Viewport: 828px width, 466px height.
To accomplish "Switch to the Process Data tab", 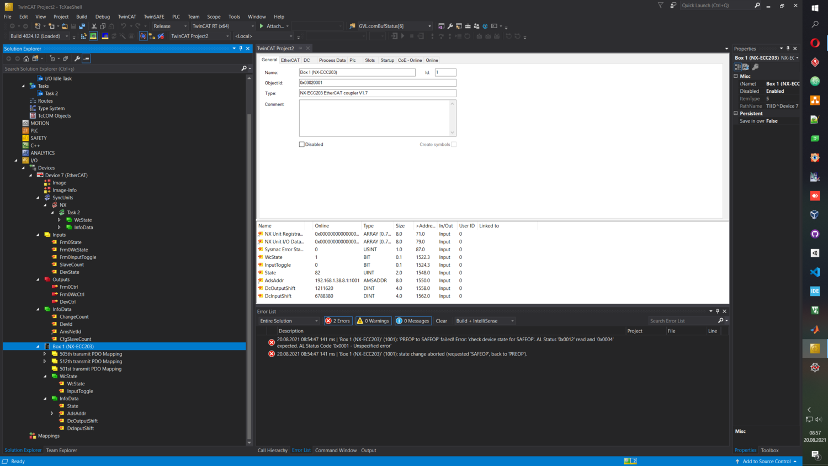I will [x=332, y=60].
